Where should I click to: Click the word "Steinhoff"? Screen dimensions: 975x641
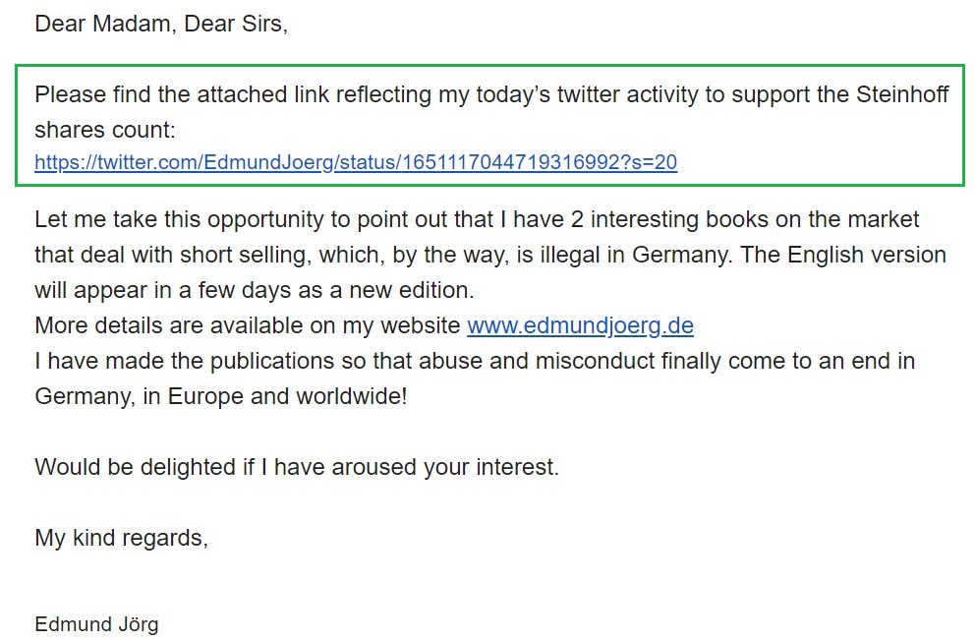(x=903, y=95)
